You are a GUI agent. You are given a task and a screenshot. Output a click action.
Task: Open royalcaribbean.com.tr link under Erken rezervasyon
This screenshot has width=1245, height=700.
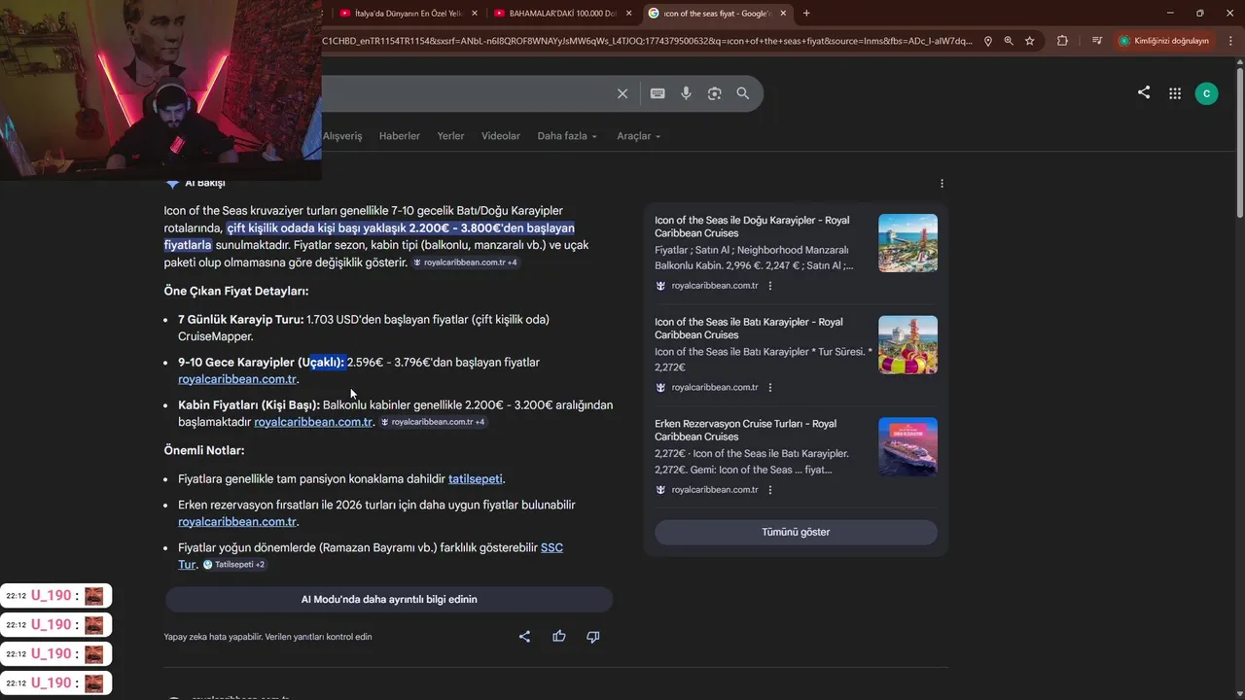tap(237, 522)
